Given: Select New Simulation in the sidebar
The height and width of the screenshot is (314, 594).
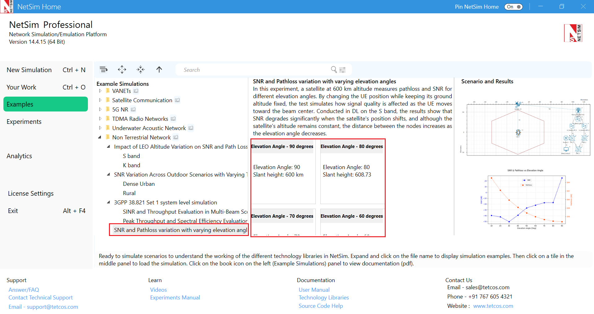Looking at the screenshot, I should click(29, 70).
